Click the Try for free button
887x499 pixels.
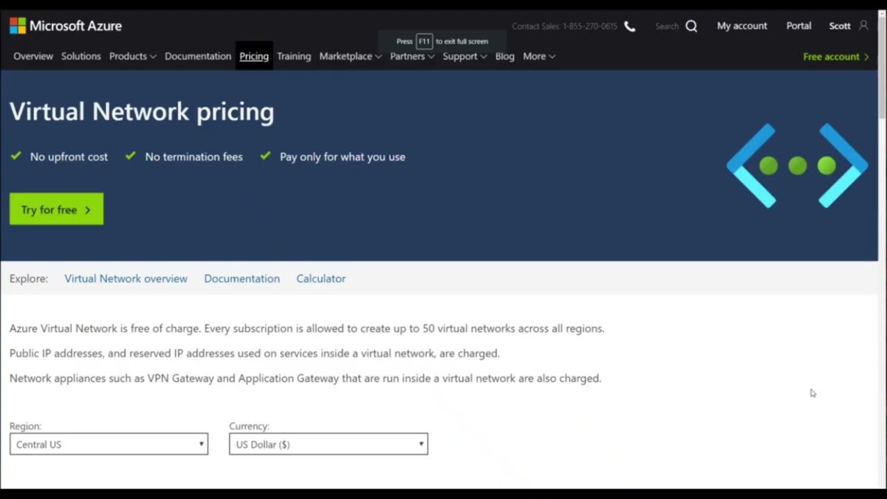tap(56, 209)
